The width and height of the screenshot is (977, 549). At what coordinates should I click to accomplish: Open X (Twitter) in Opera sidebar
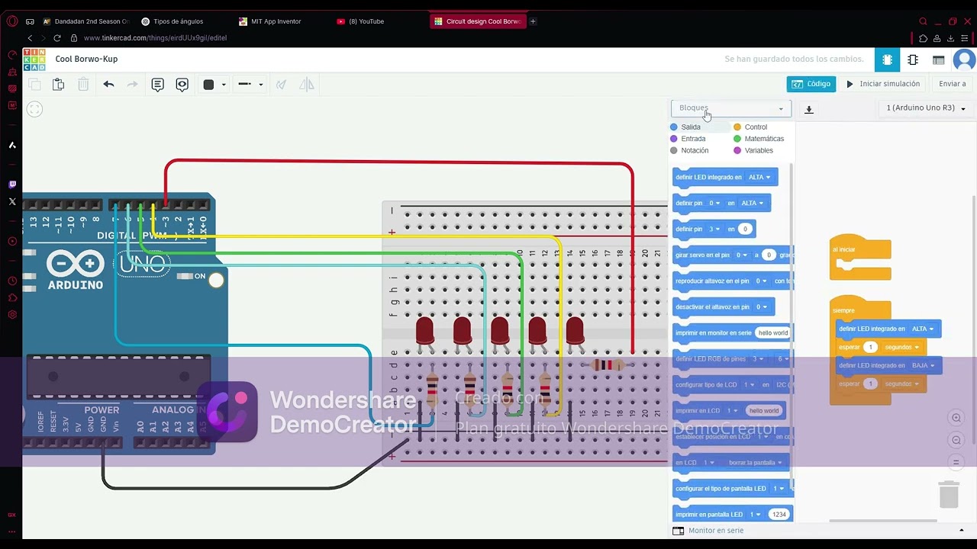[11, 201]
